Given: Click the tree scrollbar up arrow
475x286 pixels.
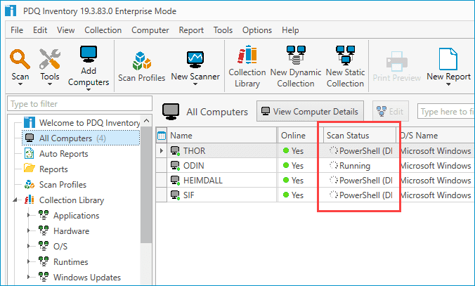Looking at the screenshot, I should [x=147, y=121].
